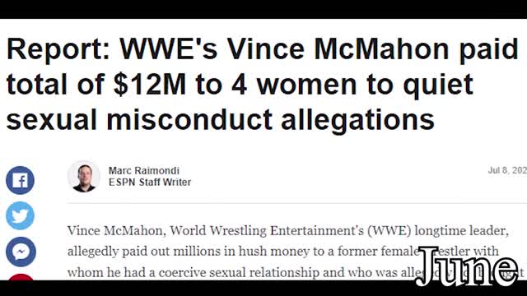Click 'sexual misconduct allegations' headline line
The width and height of the screenshot is (527, 296).
click(x=221, y=120)
